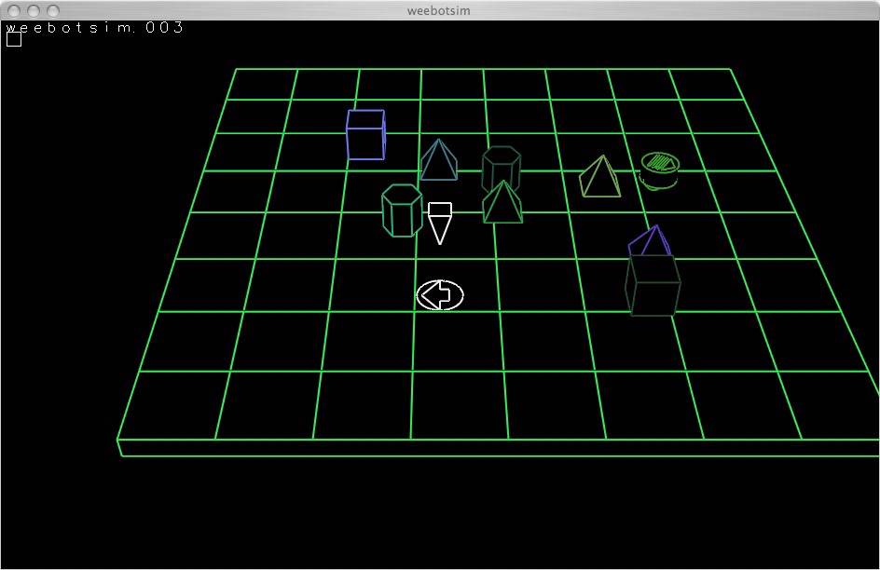
Task: Click the green hatched cylinder object
Action: point(660,170)
